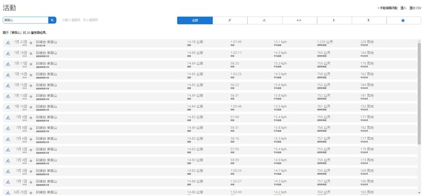The height and width of the screenshot is (196, 424).
Task: Star the 7月1日 activity
Action: point(31,182)
